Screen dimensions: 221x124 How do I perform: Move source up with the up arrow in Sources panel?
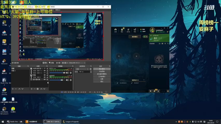pyautogui.click(x=41, y=89)
